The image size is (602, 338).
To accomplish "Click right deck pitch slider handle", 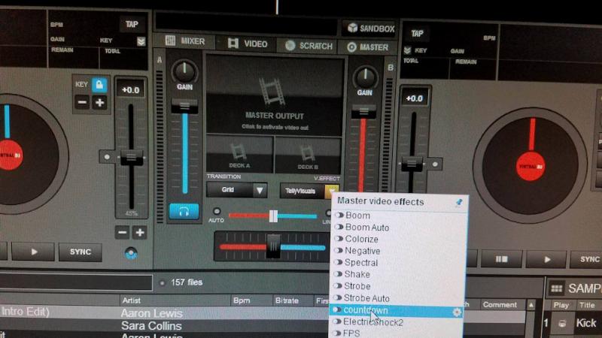I will pyautogui.click(x=412, y=164).
